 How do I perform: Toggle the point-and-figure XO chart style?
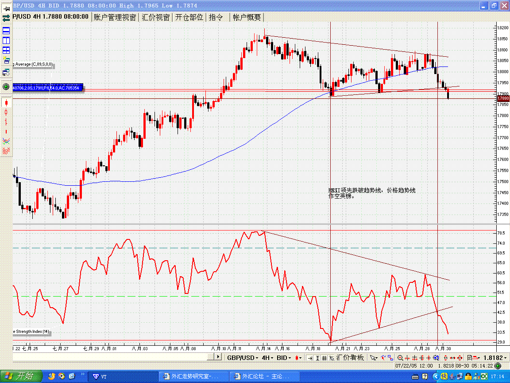(x=6, y=151)
